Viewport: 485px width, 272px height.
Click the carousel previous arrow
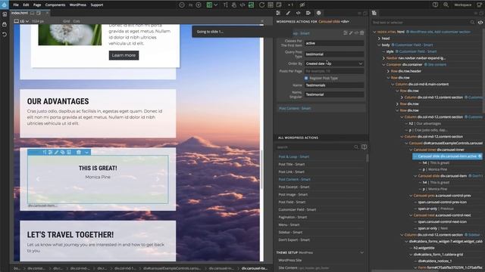38,179
